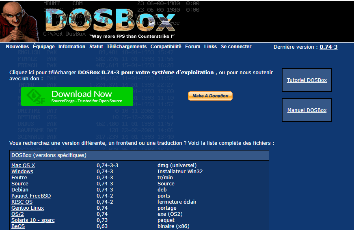Visit the Forum link
Image resolution: width=354 pixels, height=230 pixels.
pyautogui.click(x=193, y=47)
